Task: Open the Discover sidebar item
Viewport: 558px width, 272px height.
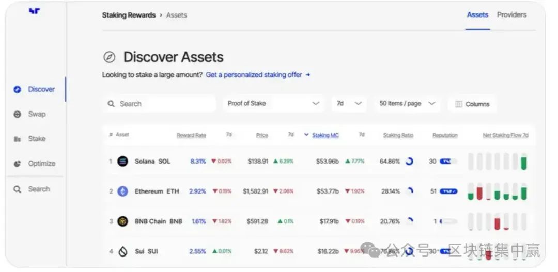Action: coord(34,89)
